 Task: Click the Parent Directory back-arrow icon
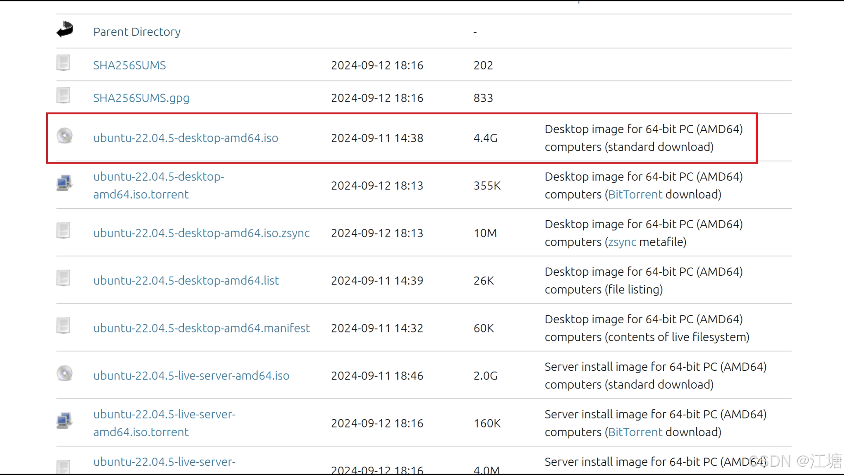65,29
